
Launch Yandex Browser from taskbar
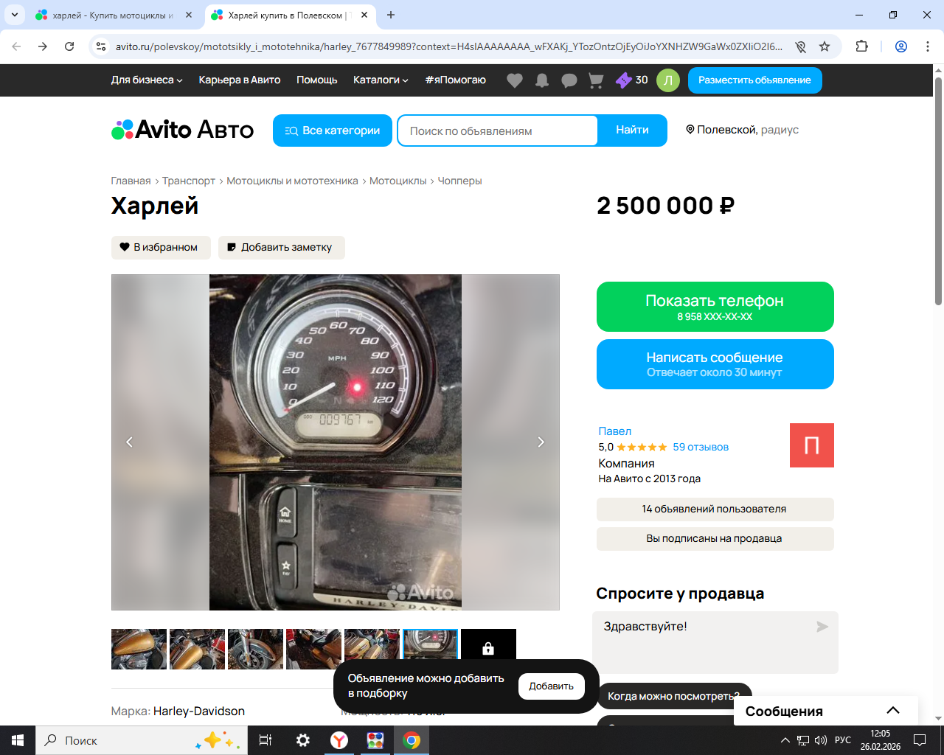(x=339, y=740)
